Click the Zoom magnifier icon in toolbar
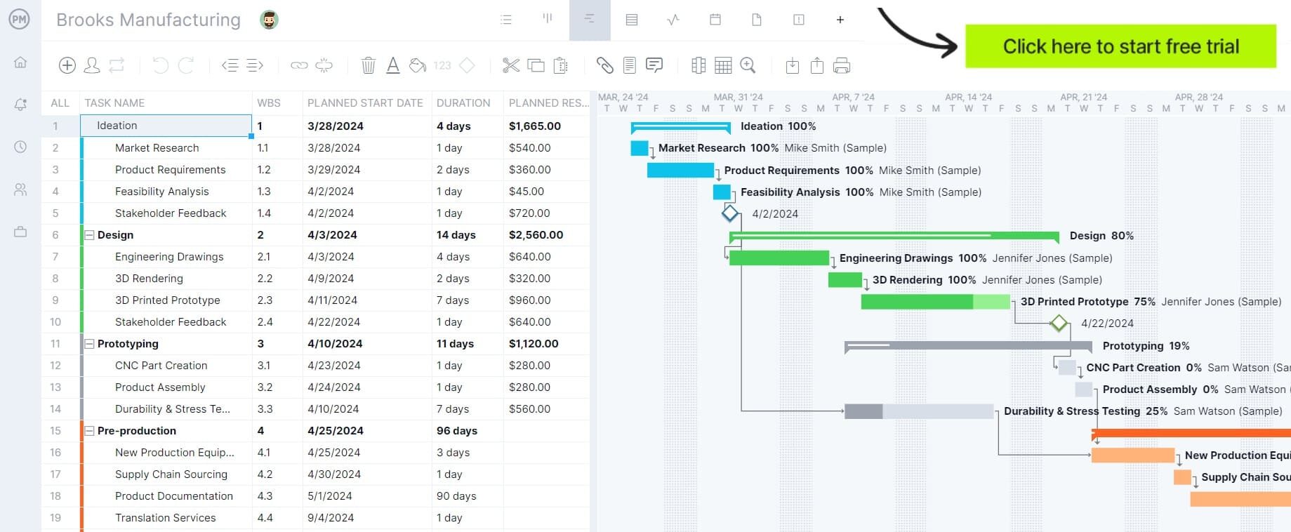Viewport: 1291px width, 532px height. [x=748, y=65]
